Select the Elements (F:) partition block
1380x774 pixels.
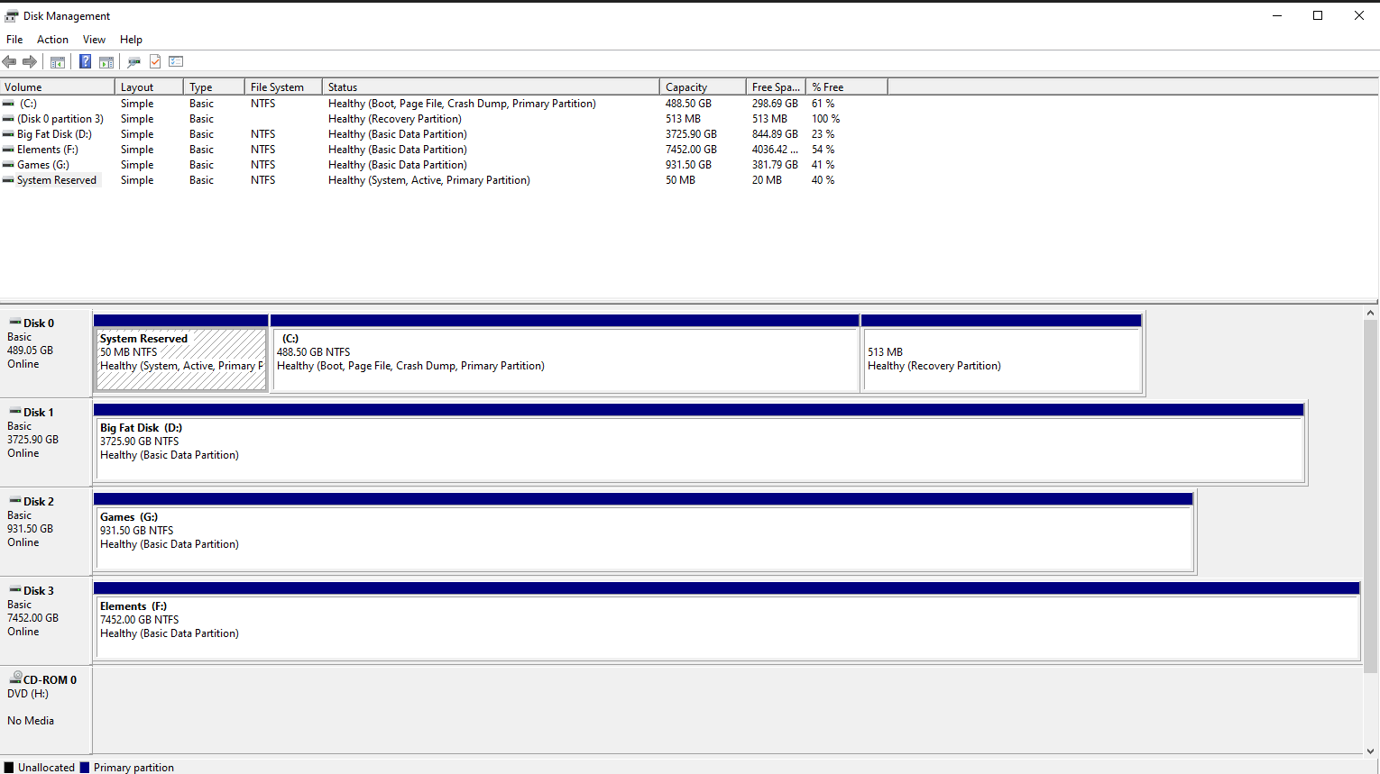(x=727, y=621)
